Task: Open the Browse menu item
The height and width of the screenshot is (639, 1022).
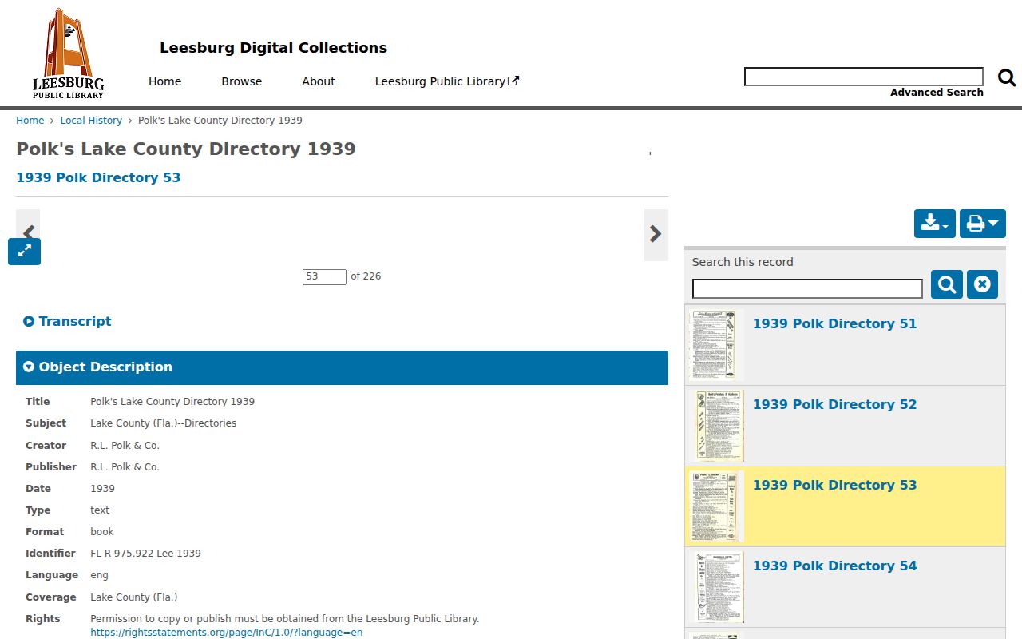Action: [x=242, y=81]
